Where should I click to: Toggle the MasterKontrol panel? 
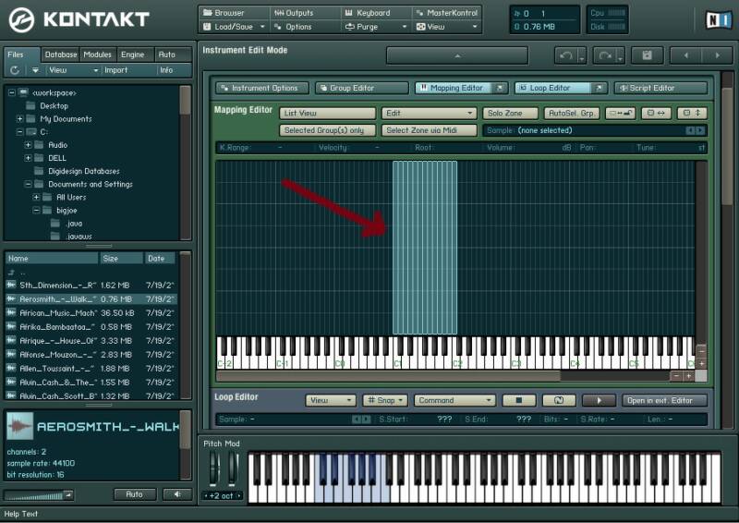click(447, 13)
